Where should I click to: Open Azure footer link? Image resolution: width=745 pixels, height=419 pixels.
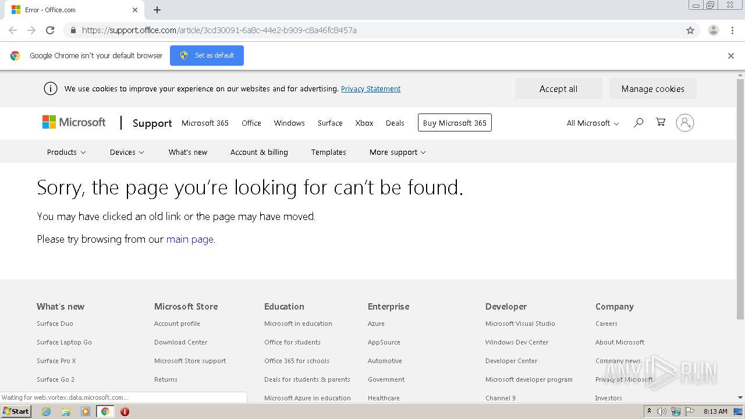pyautogui.click(x=376, y=324)
